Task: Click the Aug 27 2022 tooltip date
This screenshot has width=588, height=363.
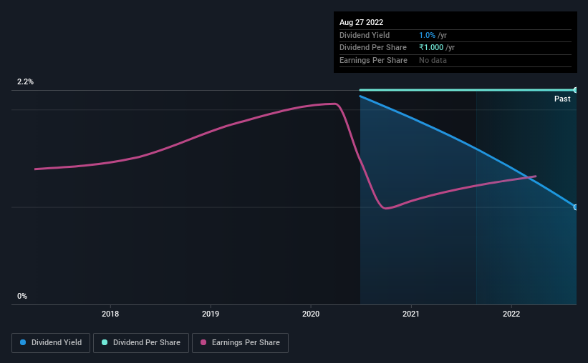Action: (361, 22)
